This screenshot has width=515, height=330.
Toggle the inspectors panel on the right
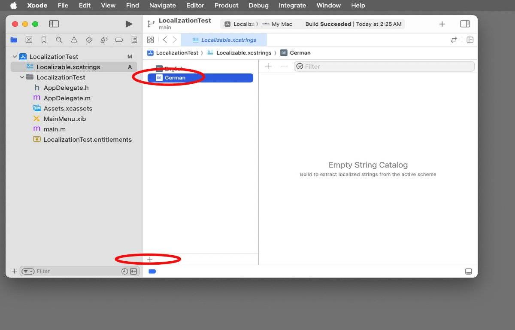(x=465, y=24)
